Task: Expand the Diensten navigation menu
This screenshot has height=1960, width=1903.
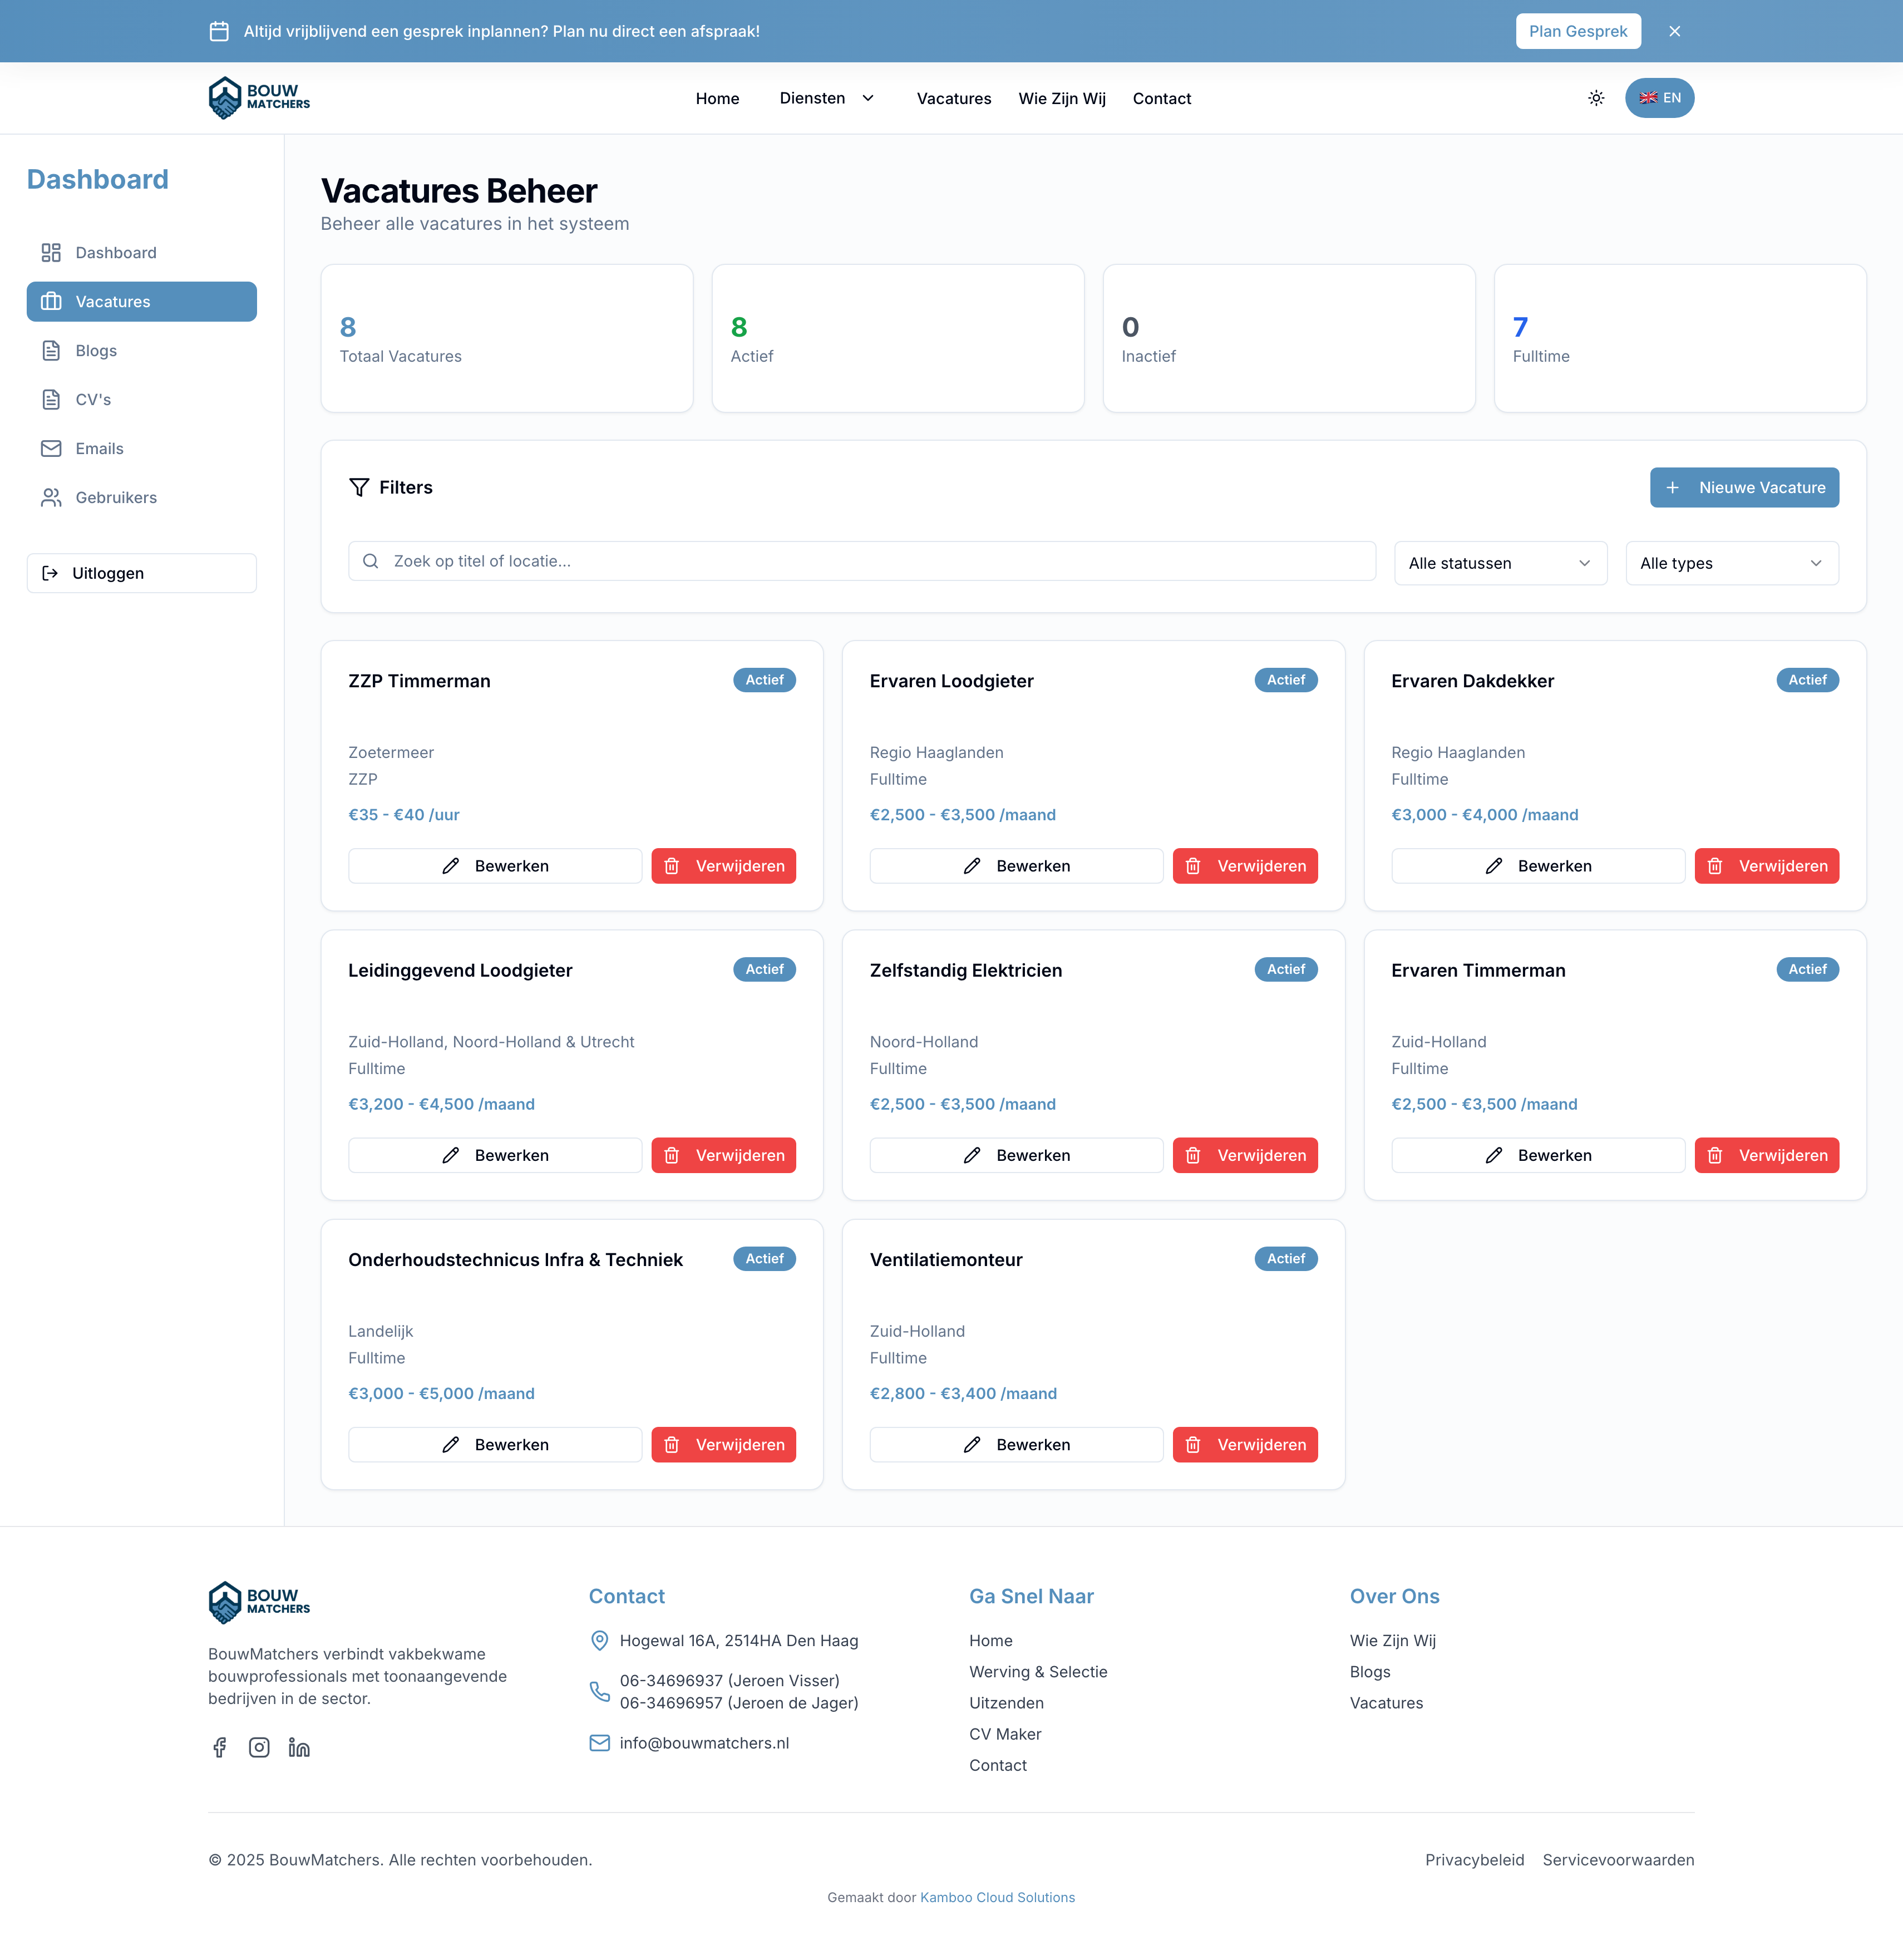Action: pos(827,98)
